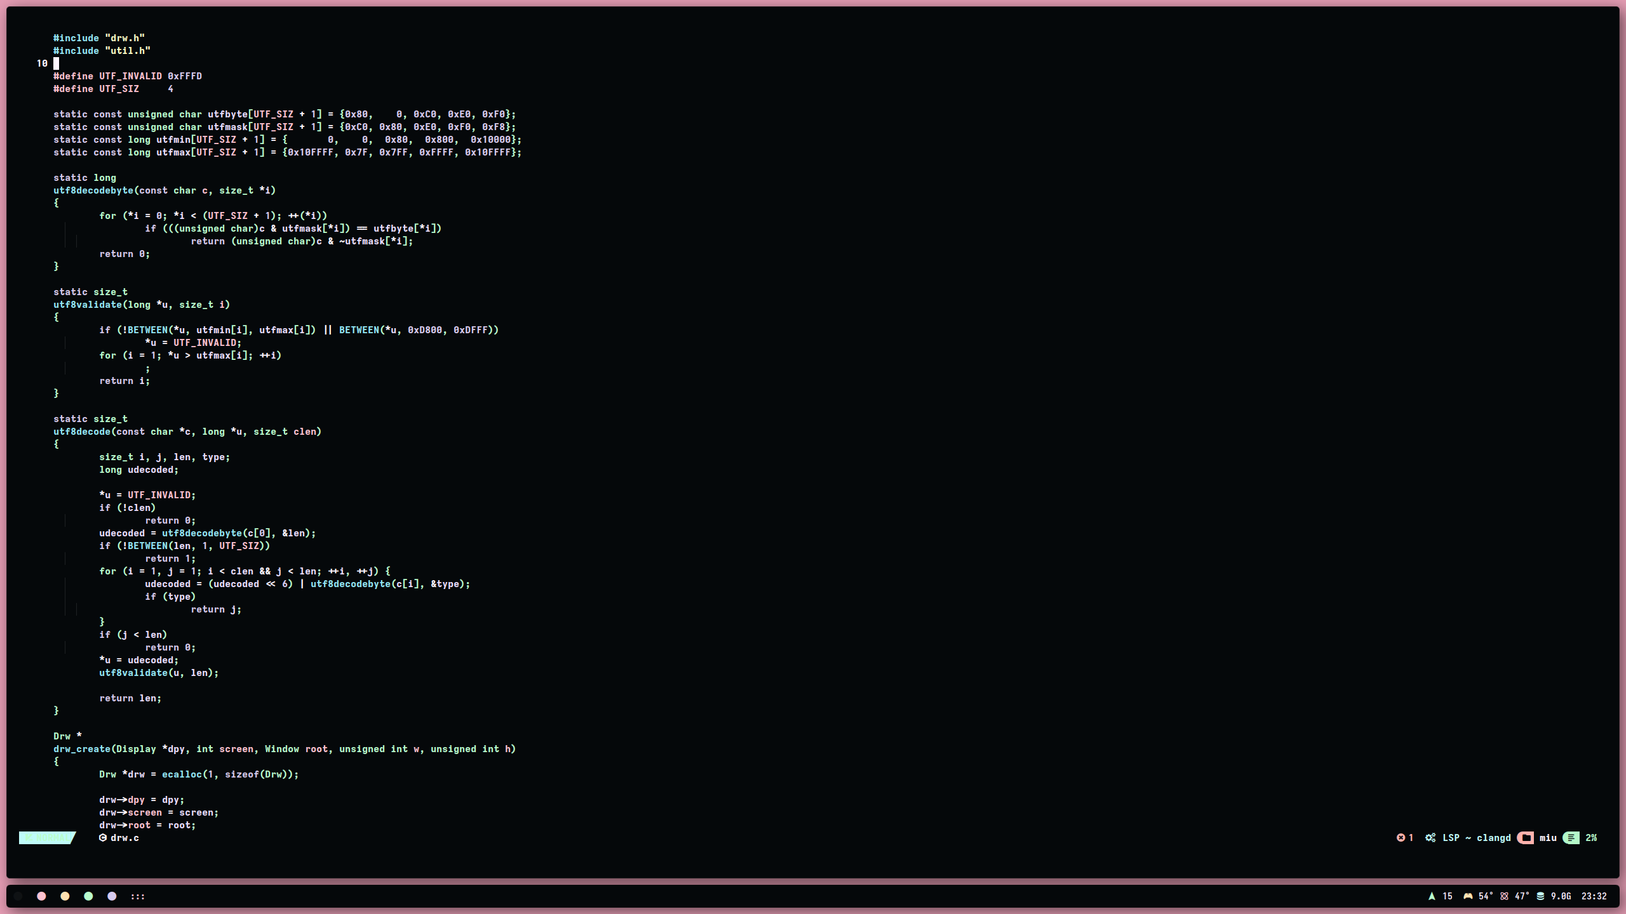
Task: Click the NORMAL mode indicator
Action: 47,838
